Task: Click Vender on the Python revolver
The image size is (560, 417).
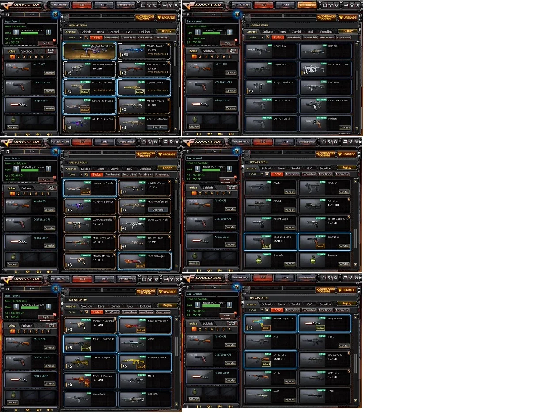Action: point(345,128)
